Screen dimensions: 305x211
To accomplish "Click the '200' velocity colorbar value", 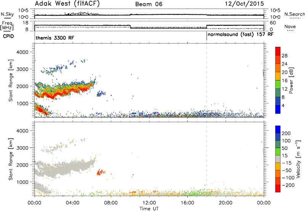I will coord(286,133).
